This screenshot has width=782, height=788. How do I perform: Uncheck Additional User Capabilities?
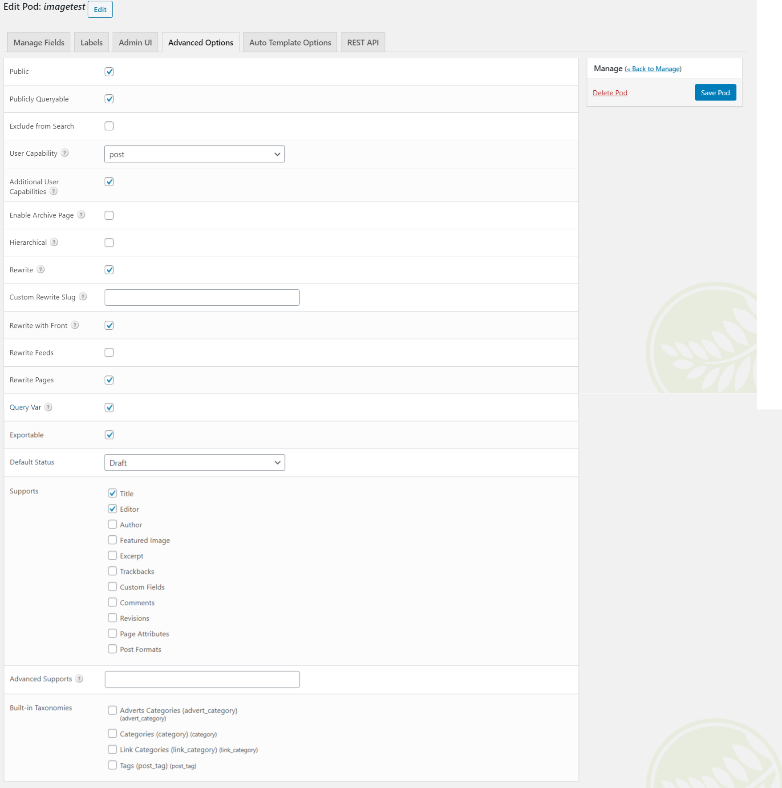[x=109, y=182]
